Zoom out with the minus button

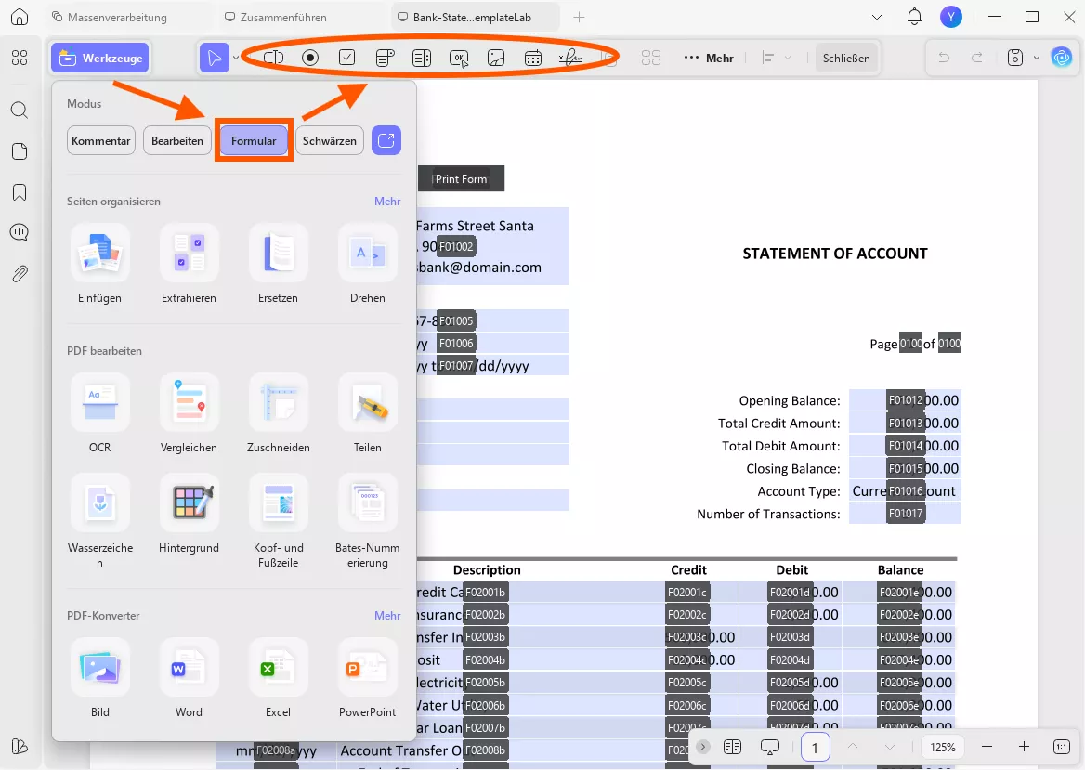987,747
